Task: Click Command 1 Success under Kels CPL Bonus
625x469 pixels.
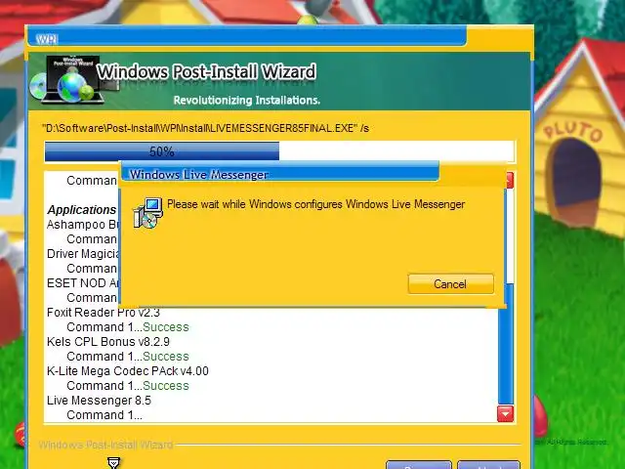Action: (x=128, y=357)
